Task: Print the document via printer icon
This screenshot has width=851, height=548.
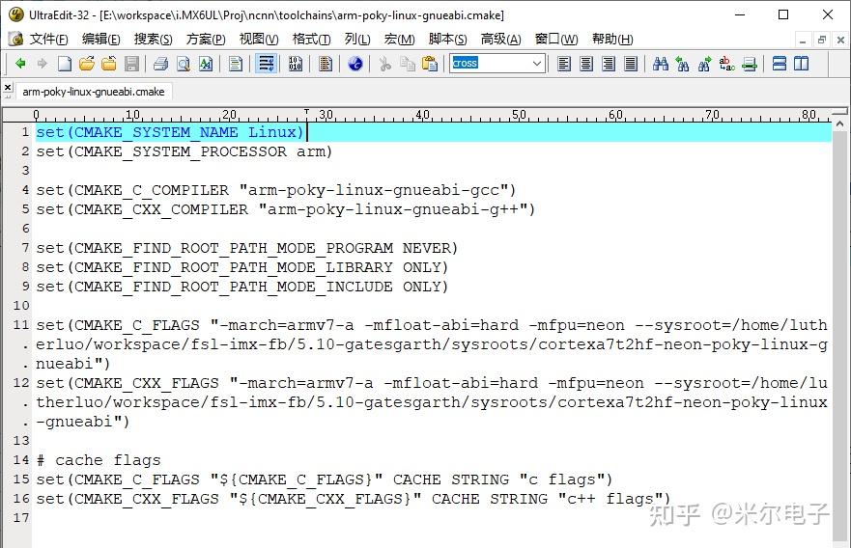Action: (160, 64)
